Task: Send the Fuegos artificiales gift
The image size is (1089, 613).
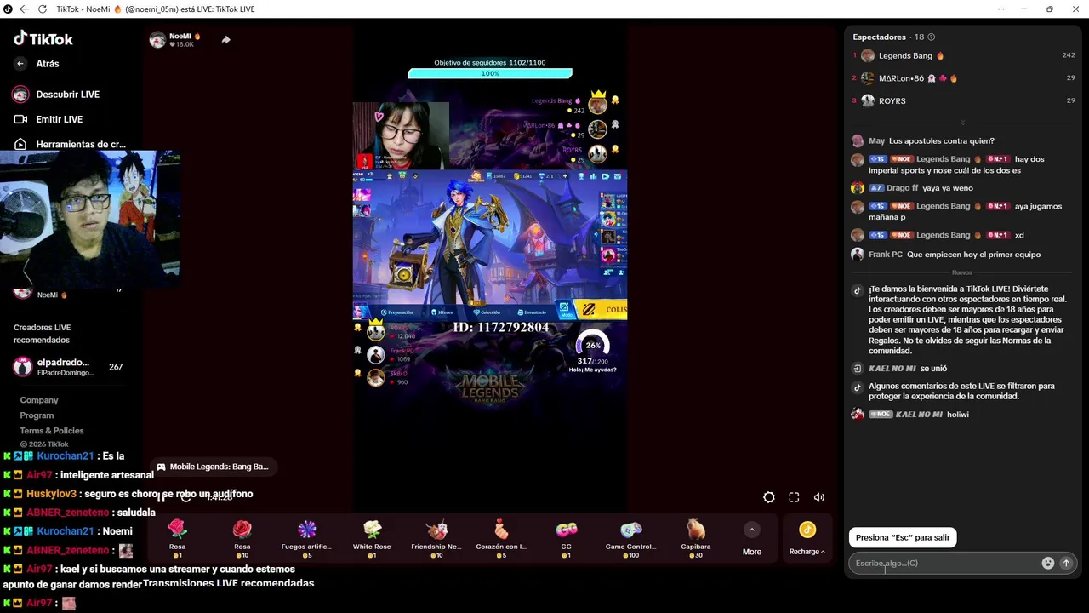Action: 307,538
